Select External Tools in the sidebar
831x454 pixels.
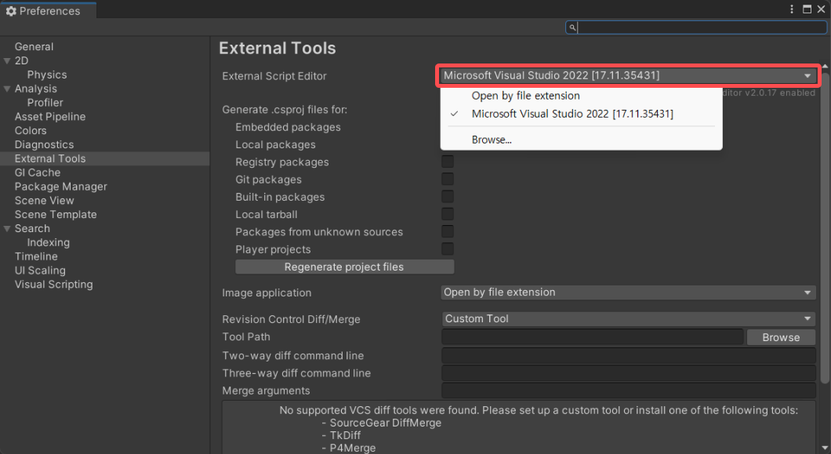[x=50, y=158]
